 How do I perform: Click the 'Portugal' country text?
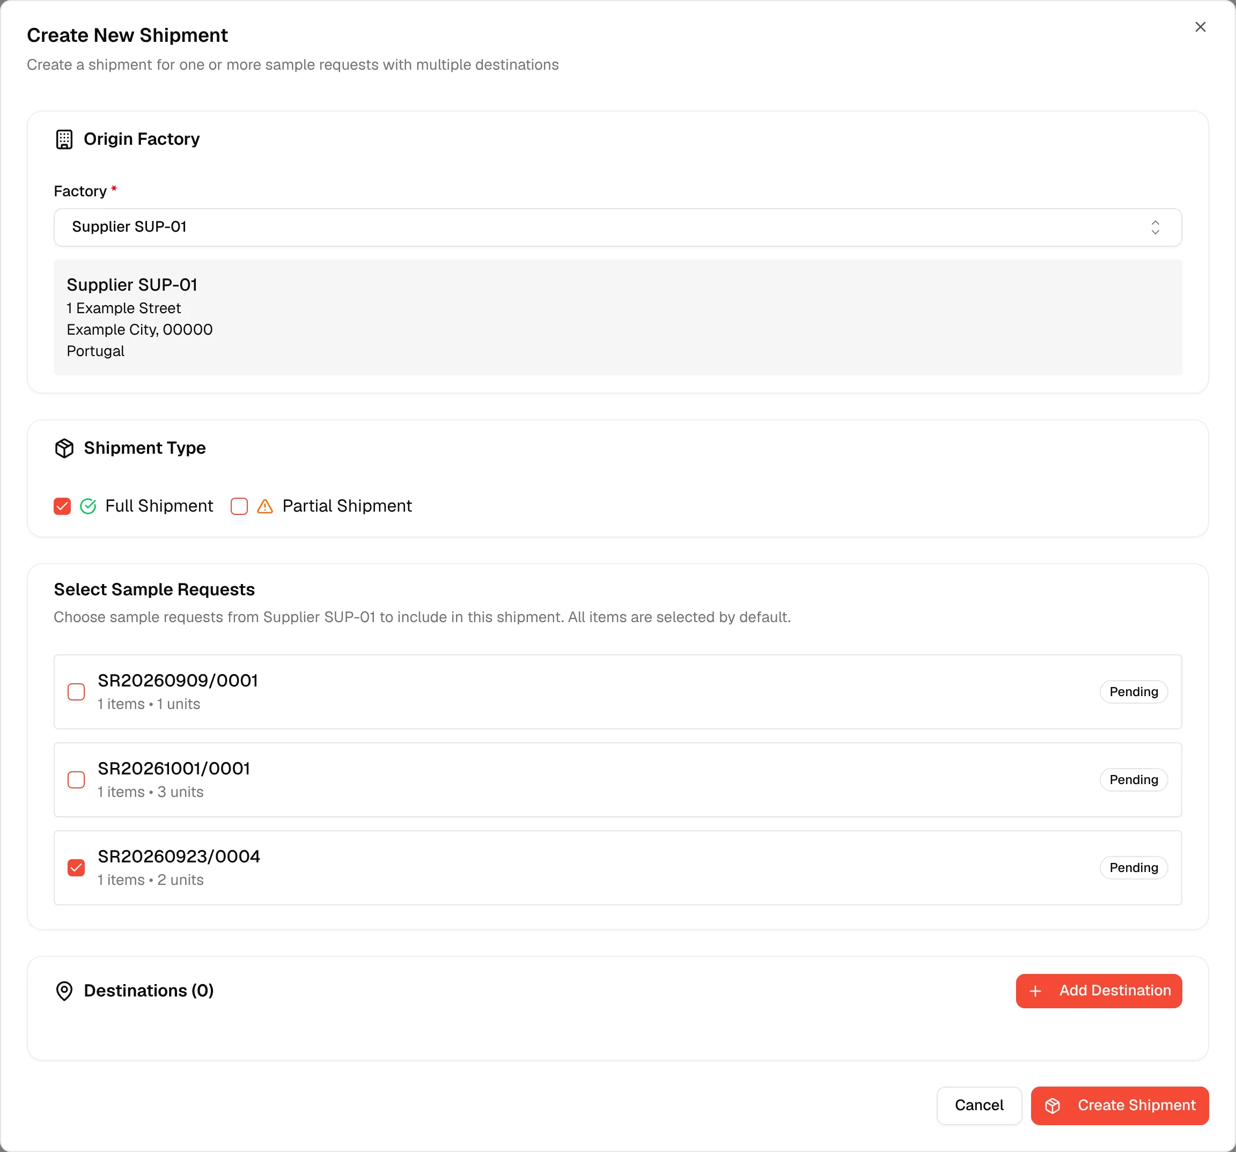[x=95, y=351]
